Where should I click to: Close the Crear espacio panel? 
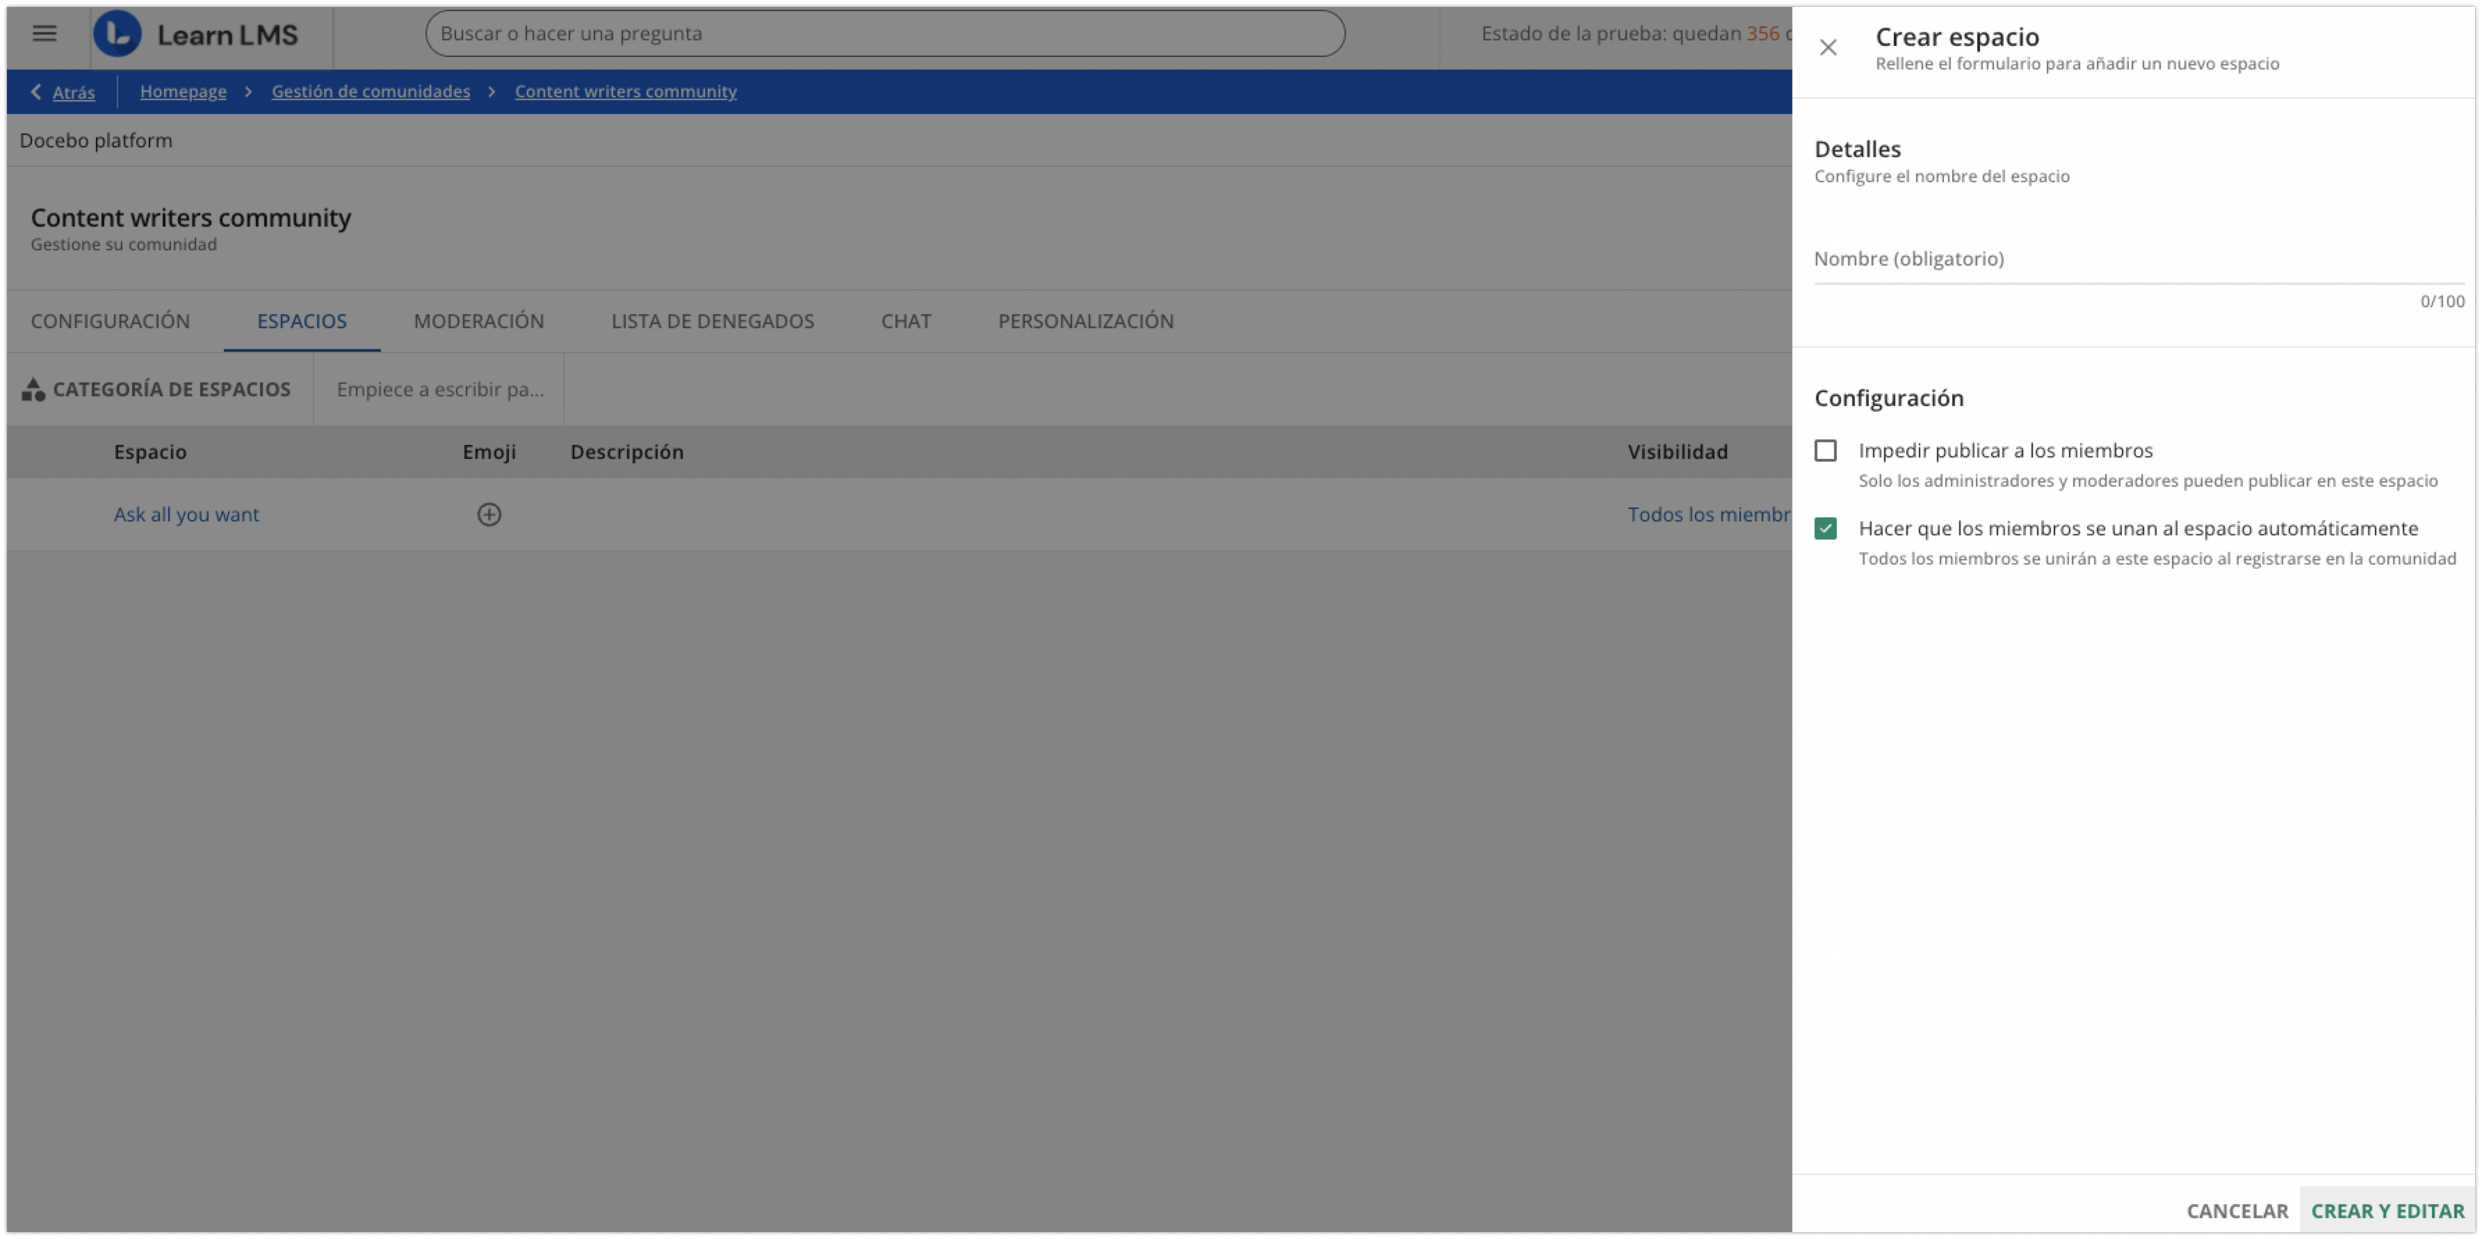1828,47
